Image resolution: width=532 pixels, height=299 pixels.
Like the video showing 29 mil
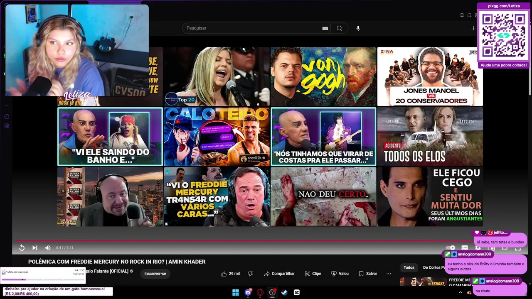click(x=230, y=274)
